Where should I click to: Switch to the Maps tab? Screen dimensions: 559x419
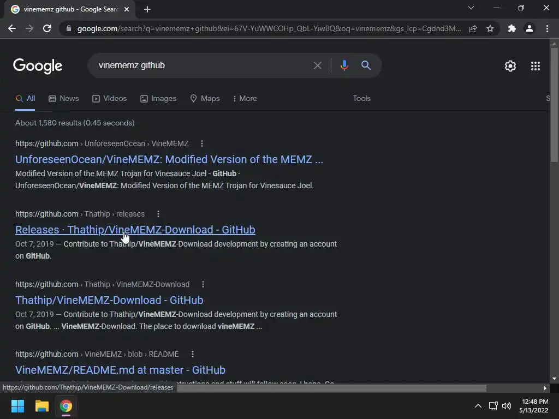pos(205,99)
